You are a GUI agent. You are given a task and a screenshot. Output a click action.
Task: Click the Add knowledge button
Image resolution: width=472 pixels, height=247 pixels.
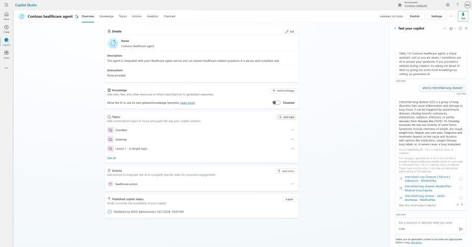(x=283, y=91)
